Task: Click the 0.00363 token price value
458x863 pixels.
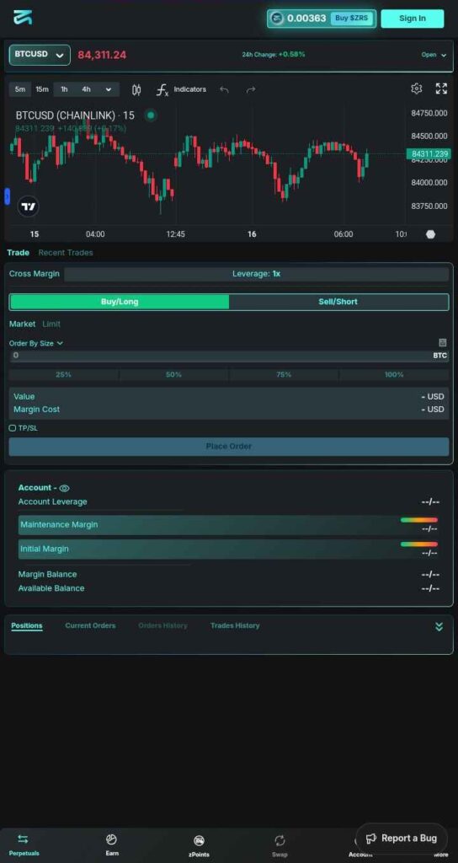Action: point(306,19)
